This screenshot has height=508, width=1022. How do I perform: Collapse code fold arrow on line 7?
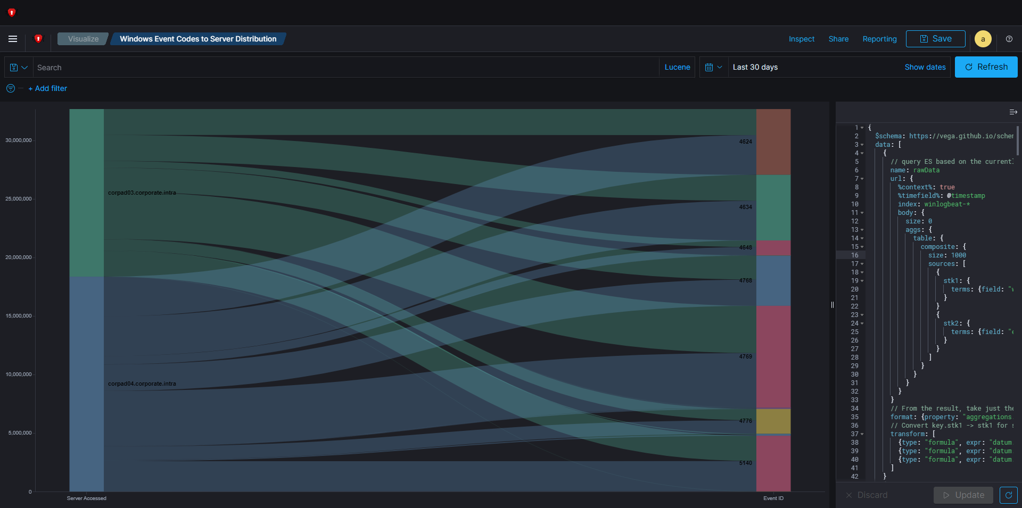(862, 179)
